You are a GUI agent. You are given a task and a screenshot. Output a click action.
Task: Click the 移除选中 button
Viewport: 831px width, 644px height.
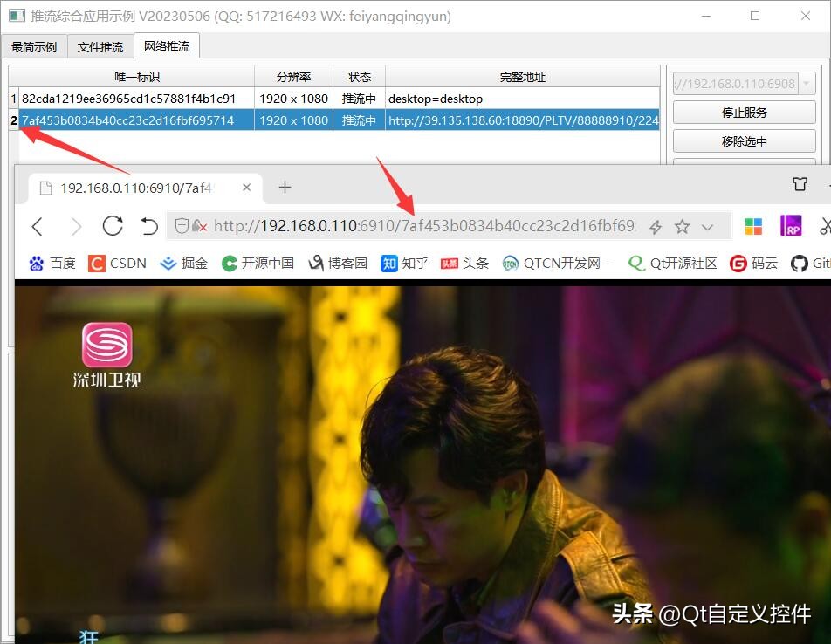tap(743, 140)
